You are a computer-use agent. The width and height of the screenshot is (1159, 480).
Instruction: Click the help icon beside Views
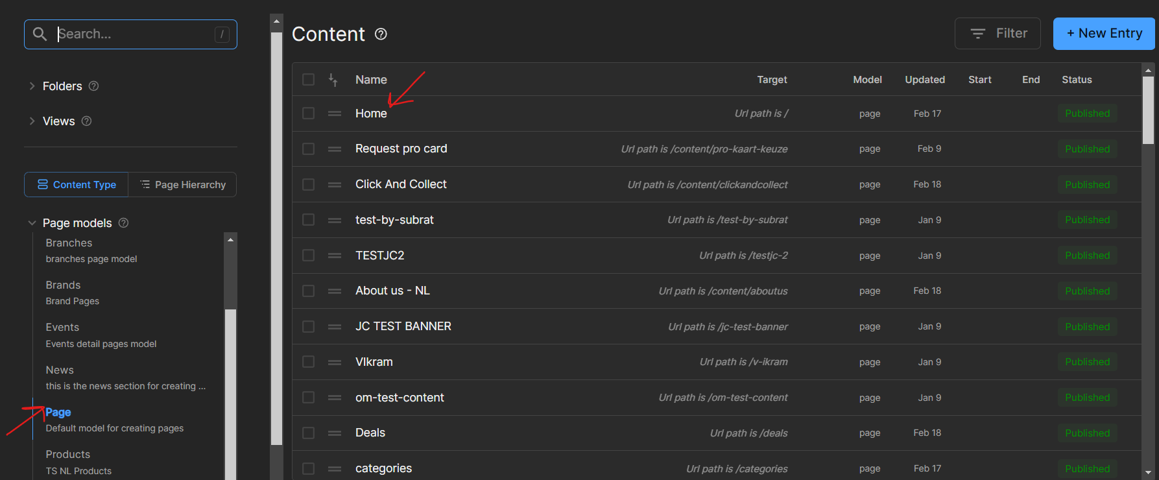coord(86,121)
